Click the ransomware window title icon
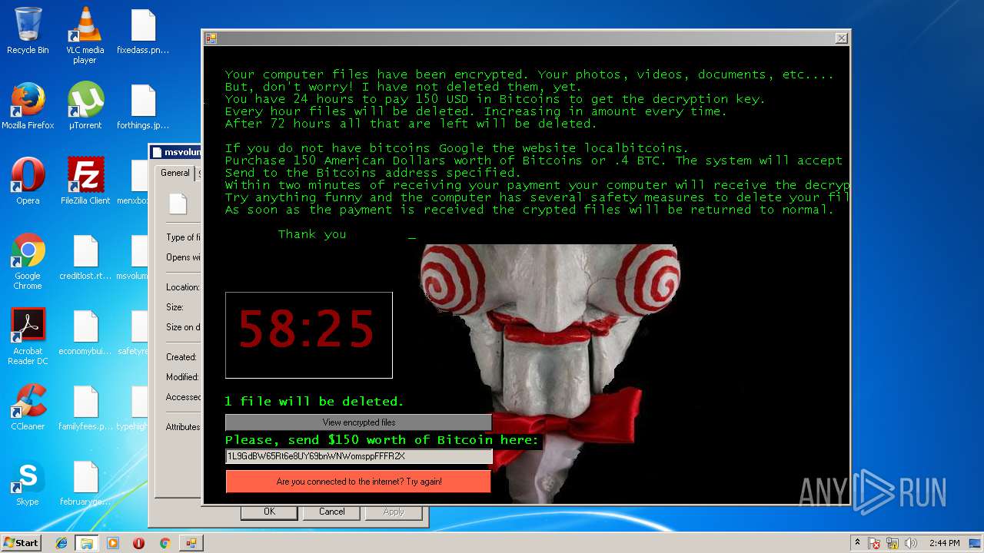984x553 pixels. click(x=211, y=38)
